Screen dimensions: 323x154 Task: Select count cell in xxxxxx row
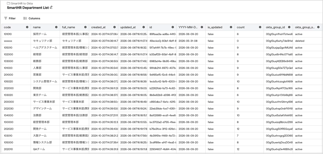(249, 41)
